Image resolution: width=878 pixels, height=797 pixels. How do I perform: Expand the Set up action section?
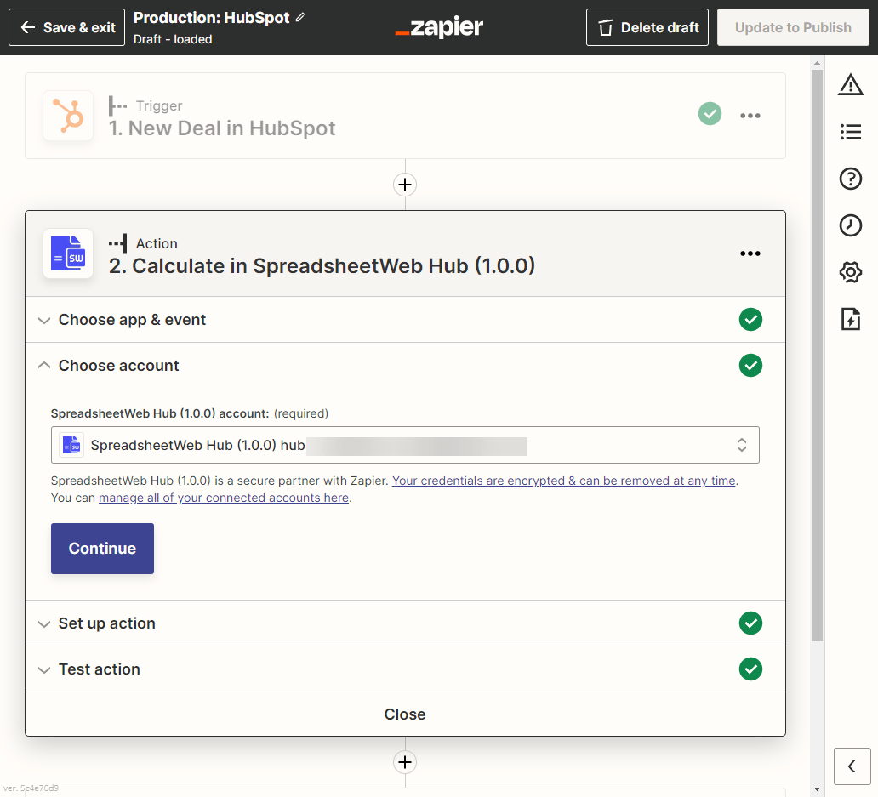(x=106, y=623)
